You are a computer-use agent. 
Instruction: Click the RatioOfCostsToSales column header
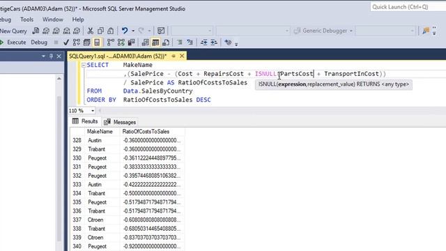[152, 132]
